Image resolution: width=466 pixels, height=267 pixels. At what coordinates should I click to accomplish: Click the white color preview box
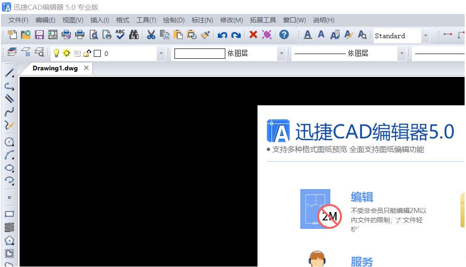point(200,54)
